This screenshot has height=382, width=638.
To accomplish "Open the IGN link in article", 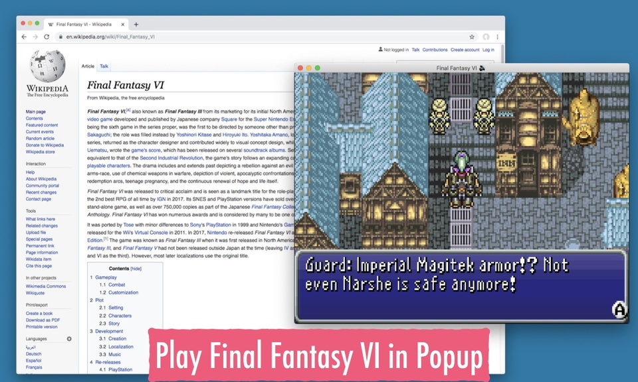I will pyautogui.click(x=161, y=200).
